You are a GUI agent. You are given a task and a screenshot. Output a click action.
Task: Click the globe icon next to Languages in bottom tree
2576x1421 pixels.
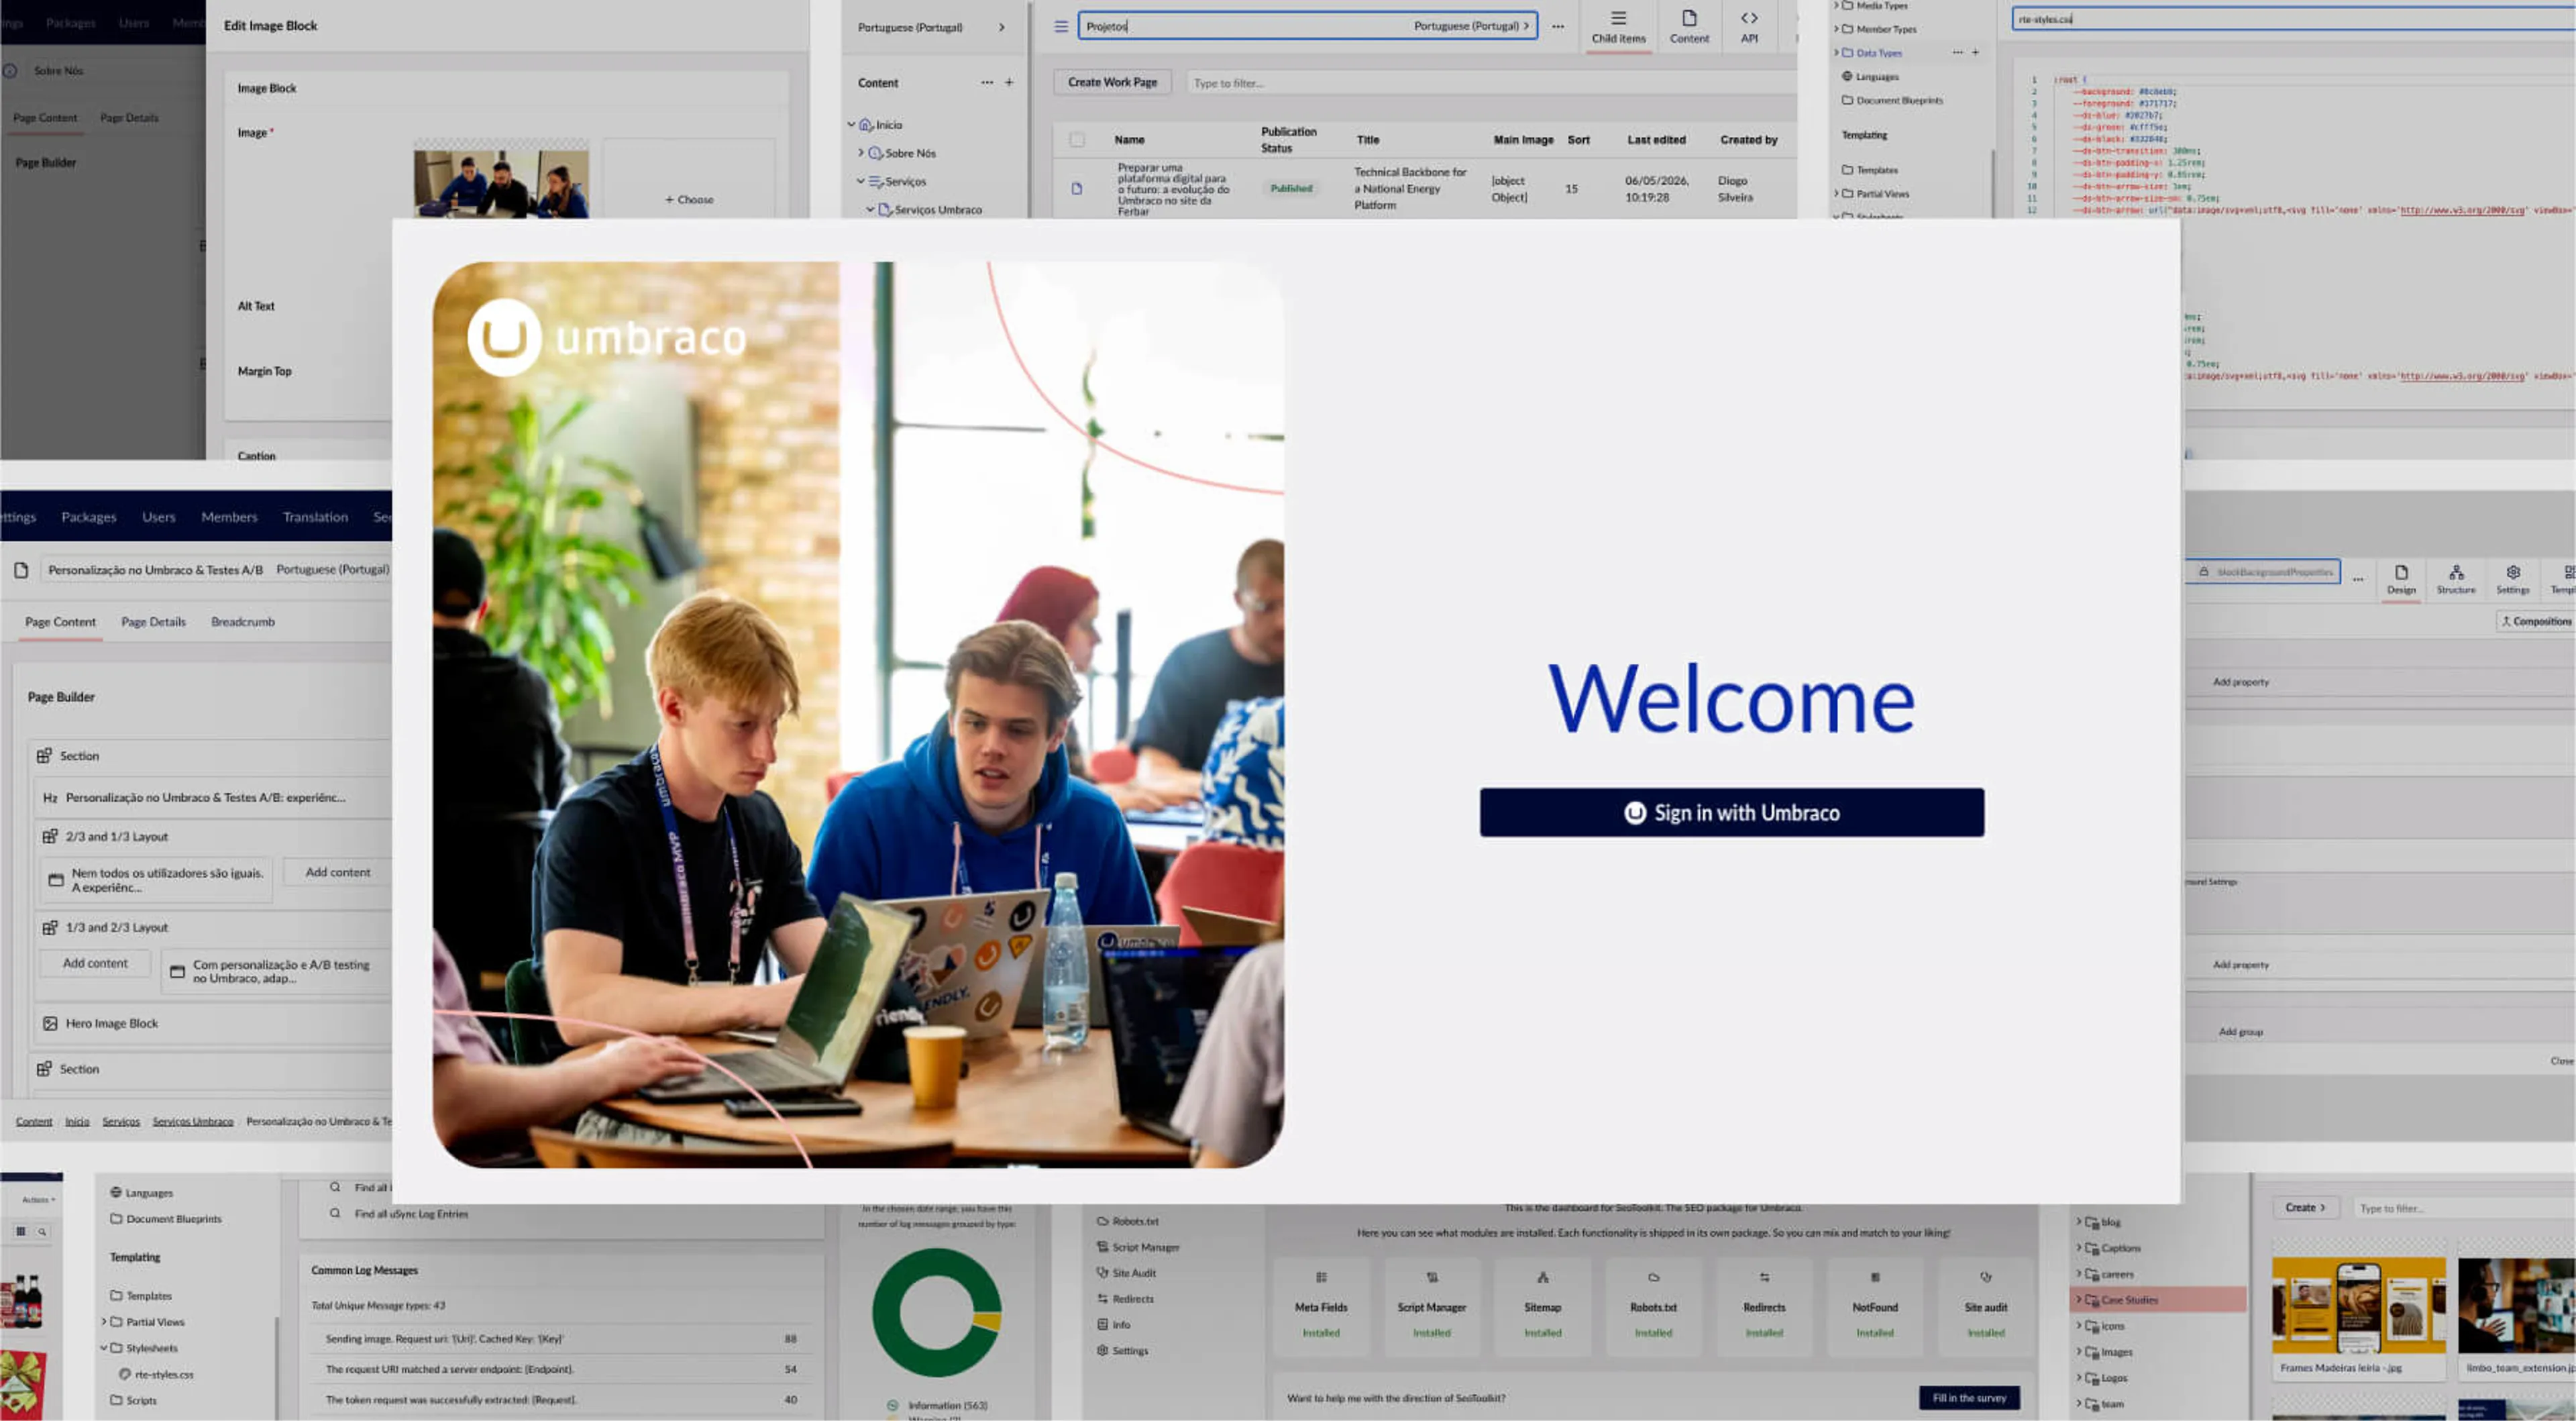click(116, 1192)
